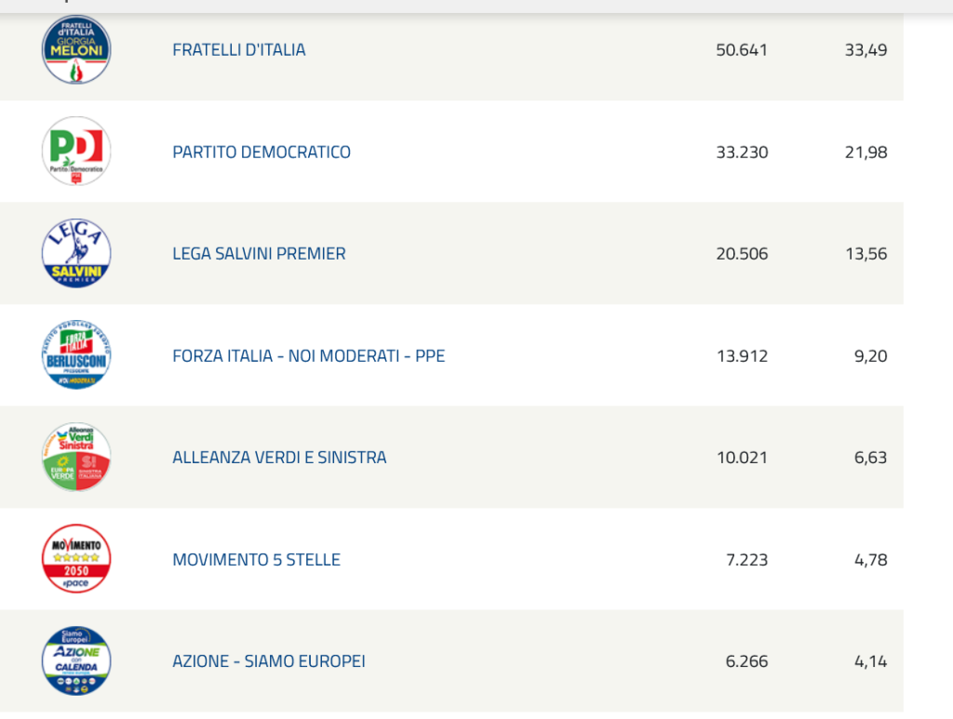Follow the AZIONE - SIAMO EUROPEI link

269,661
